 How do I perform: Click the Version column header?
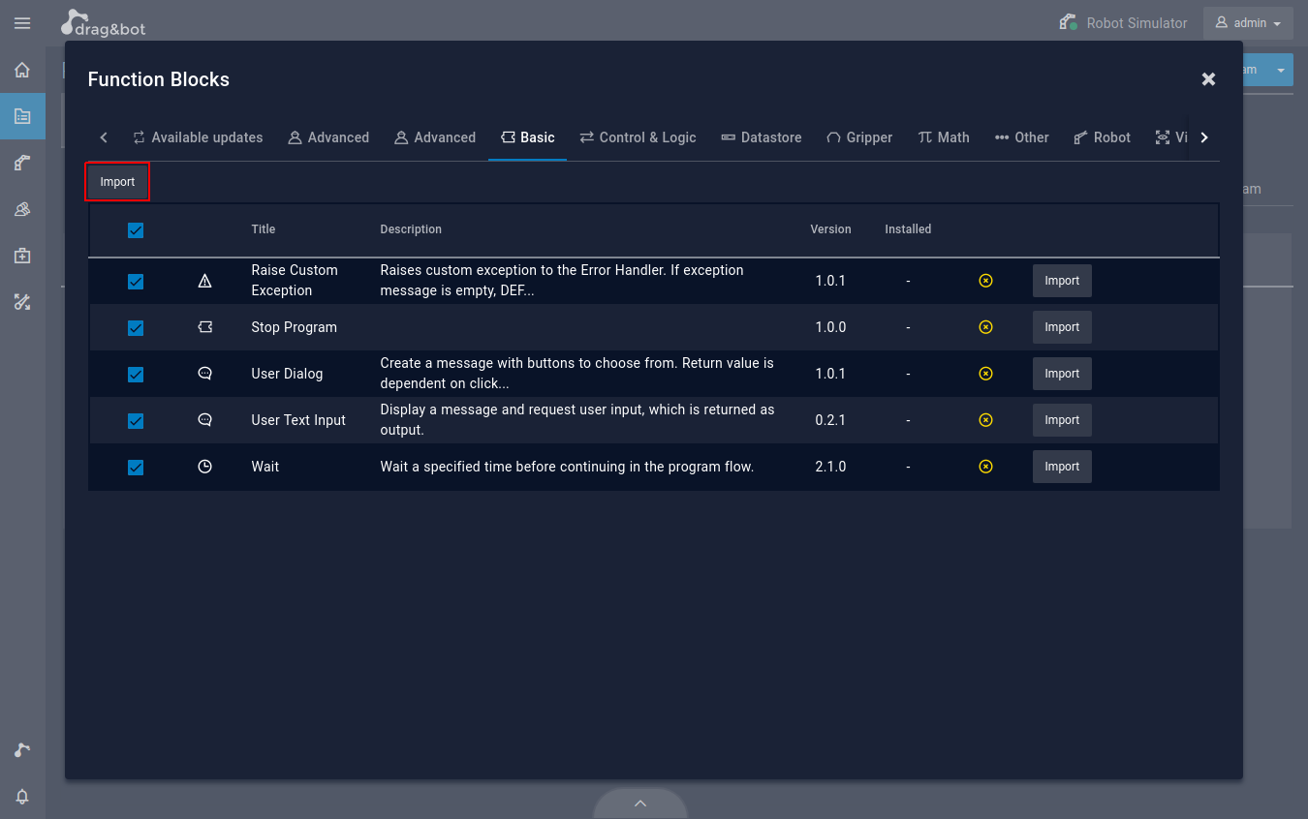(830, 229)
